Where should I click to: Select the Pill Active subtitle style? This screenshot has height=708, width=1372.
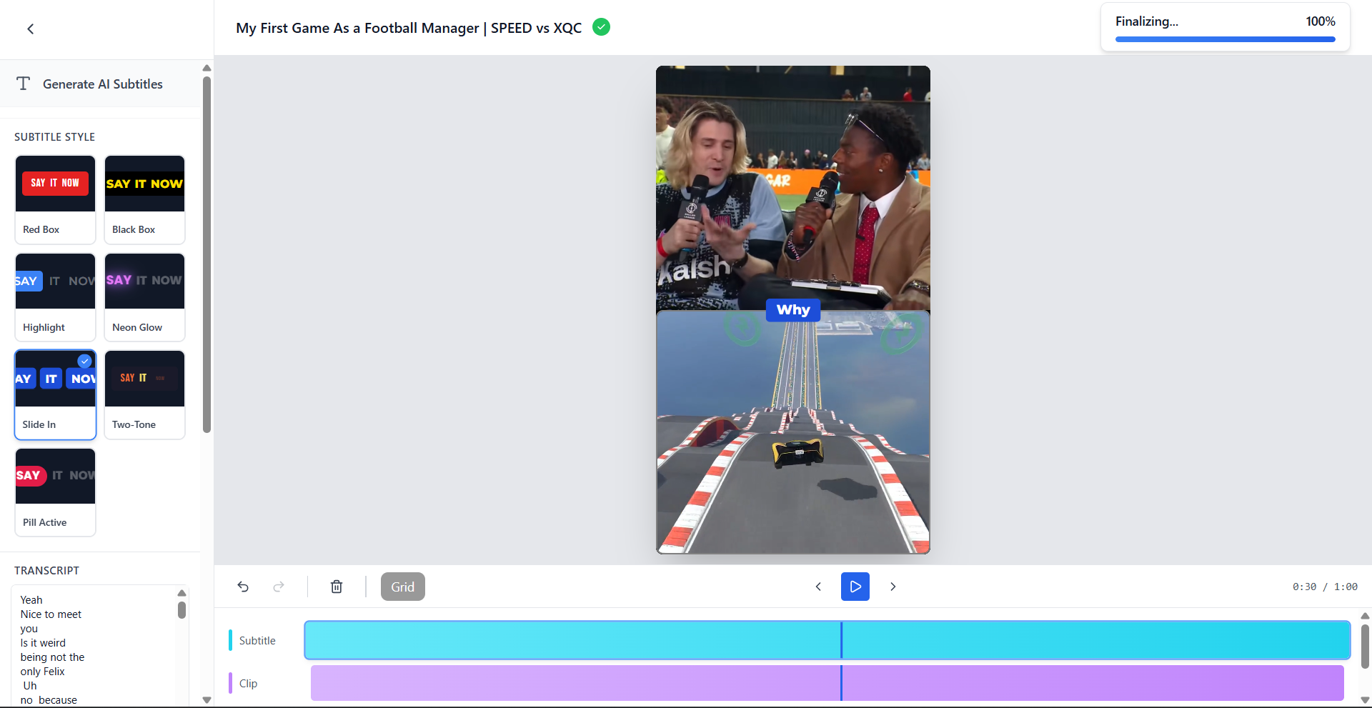(55, 492)
